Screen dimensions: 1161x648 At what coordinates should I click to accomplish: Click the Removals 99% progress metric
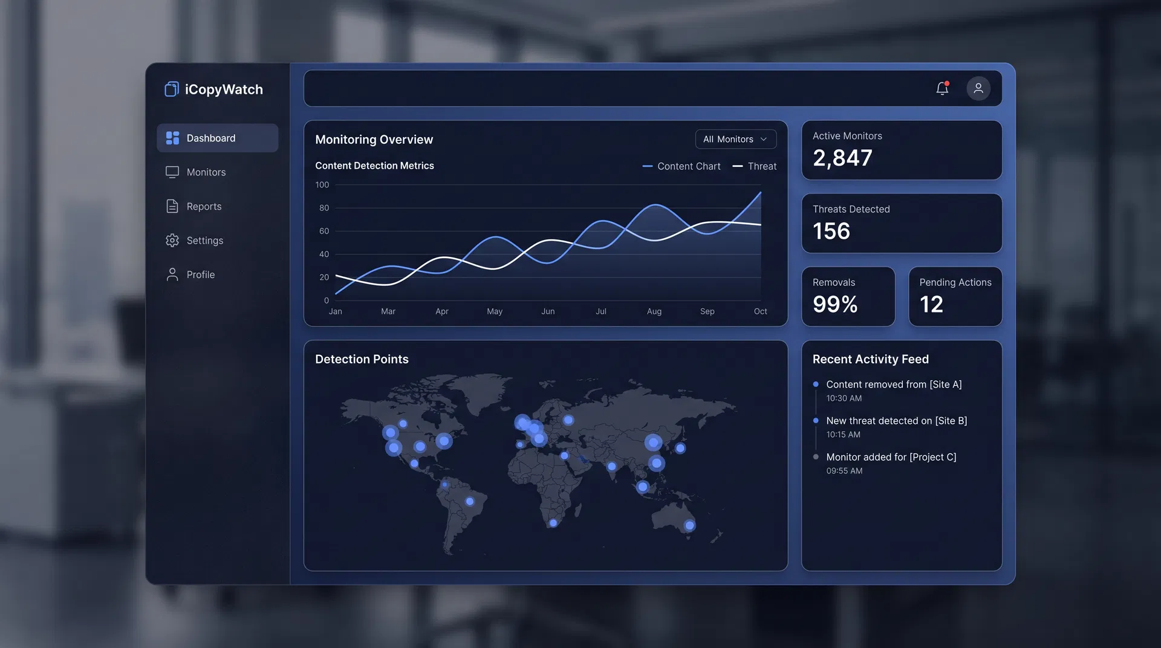848,296
